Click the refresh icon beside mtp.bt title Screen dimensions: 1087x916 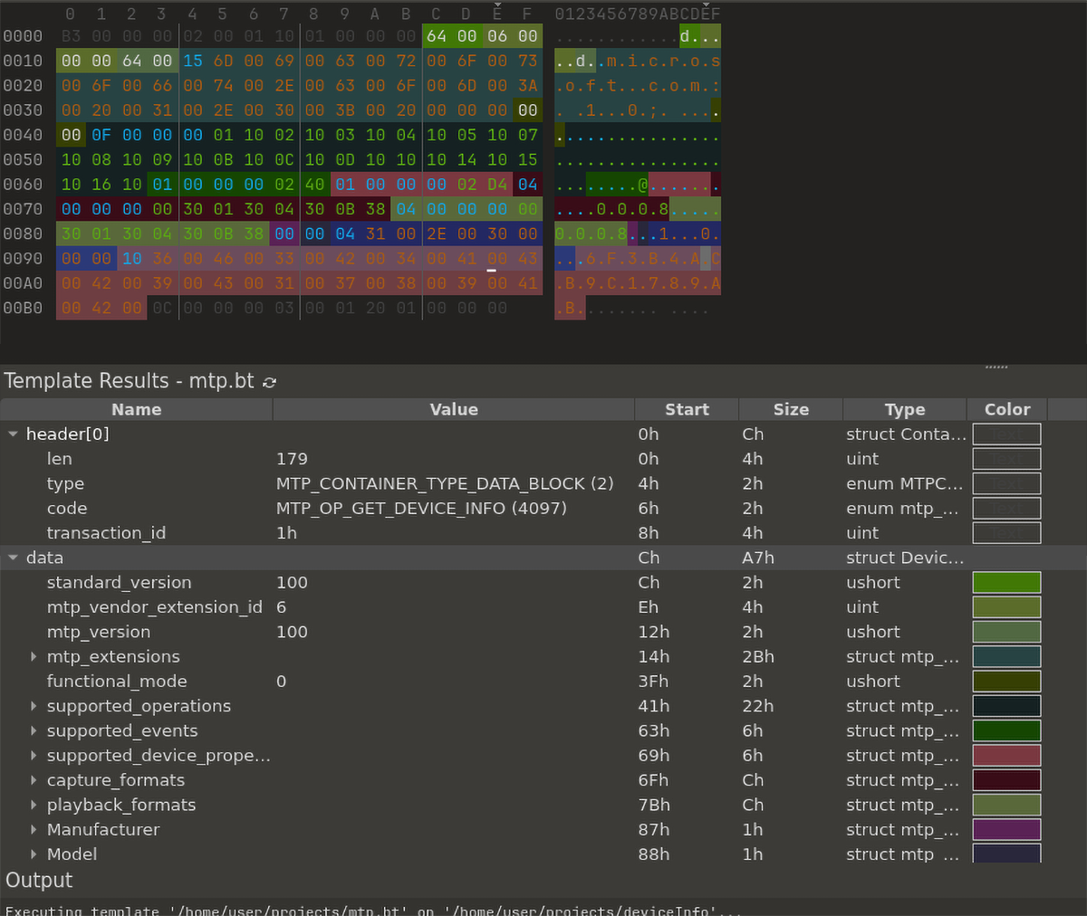269,382
